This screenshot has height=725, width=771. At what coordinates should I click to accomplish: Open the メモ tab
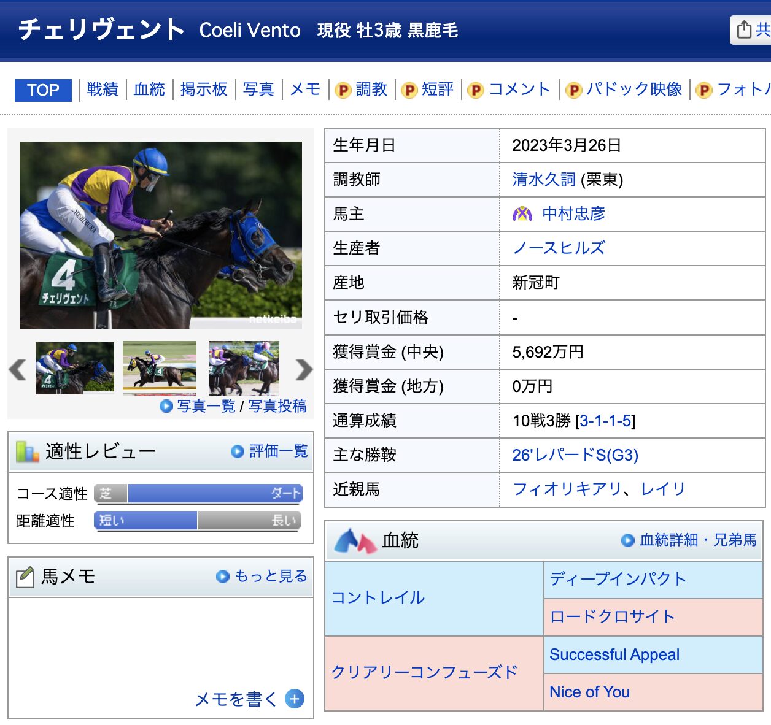tap(305, 90)
